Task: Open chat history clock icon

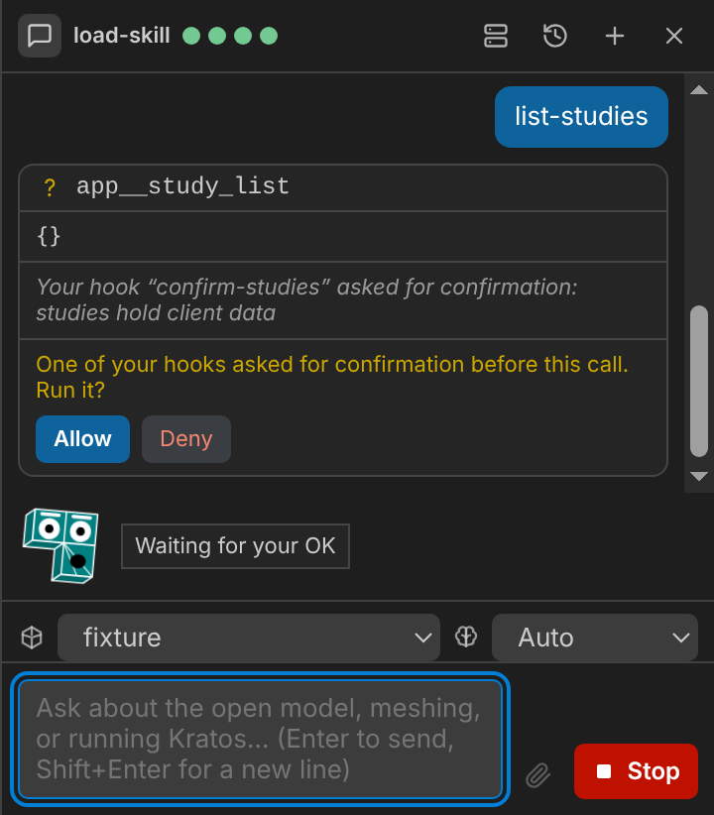Action: click(x=555, y=36)
